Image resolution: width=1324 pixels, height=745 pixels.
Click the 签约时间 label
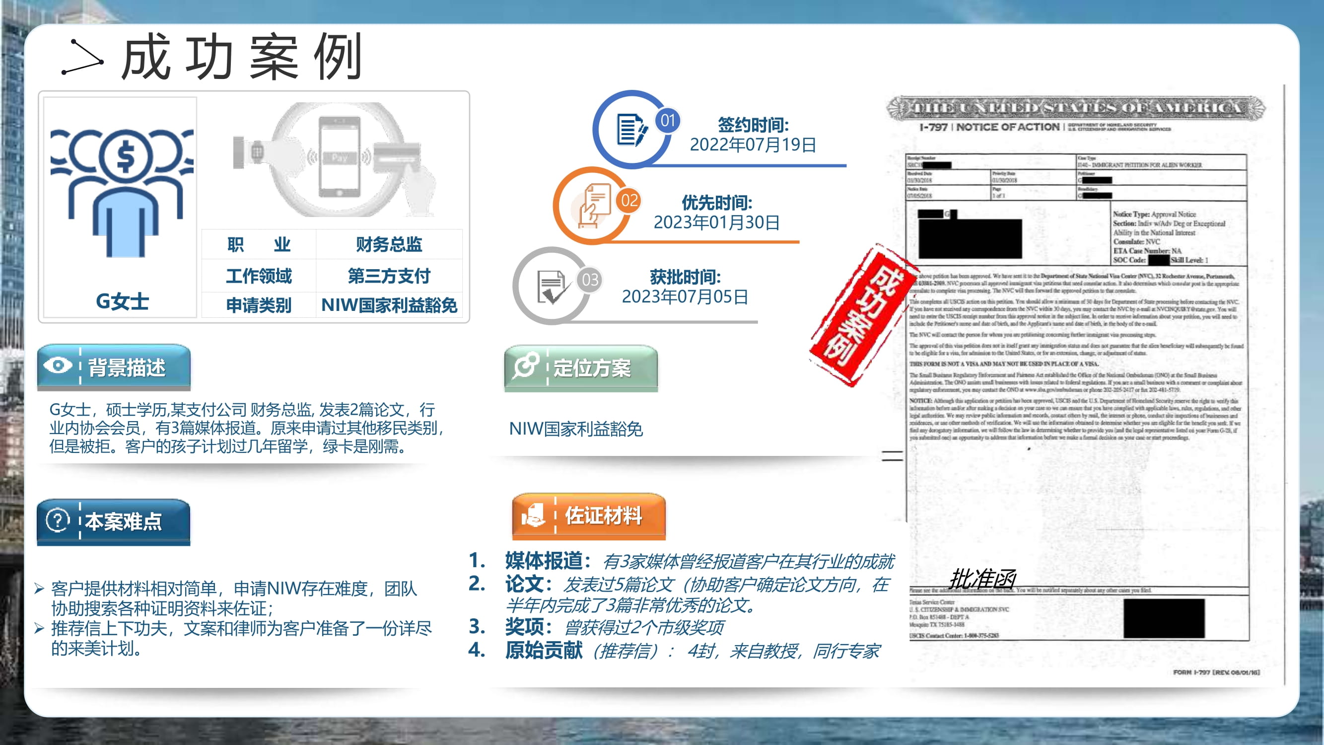tap(753, 125)
